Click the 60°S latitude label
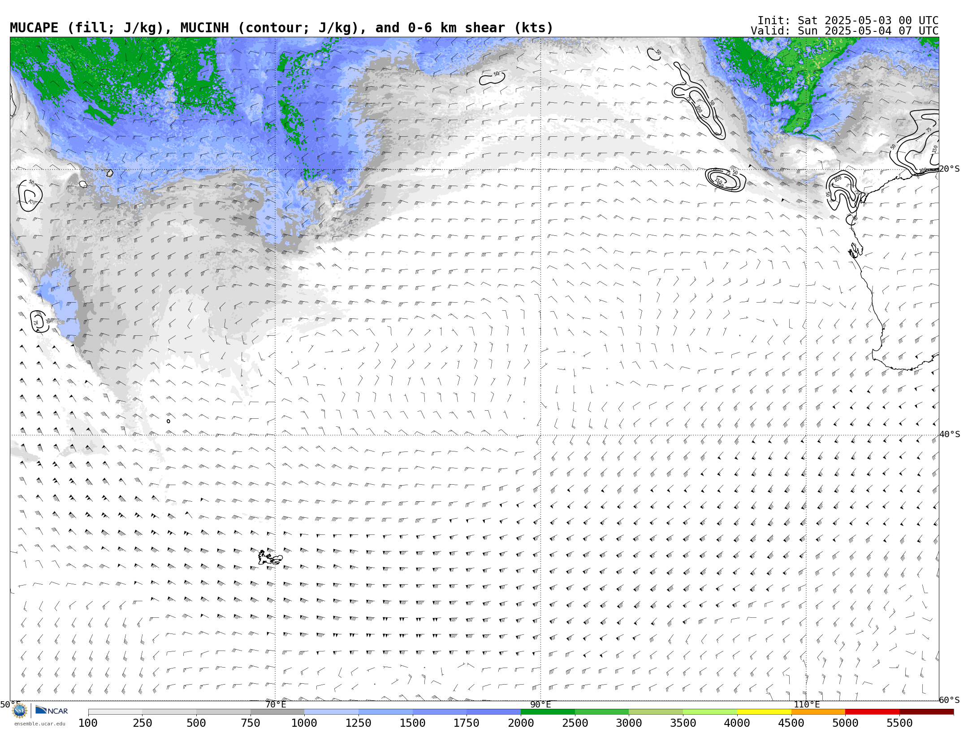Screen dimensions: 968x729 pos(950,700)
